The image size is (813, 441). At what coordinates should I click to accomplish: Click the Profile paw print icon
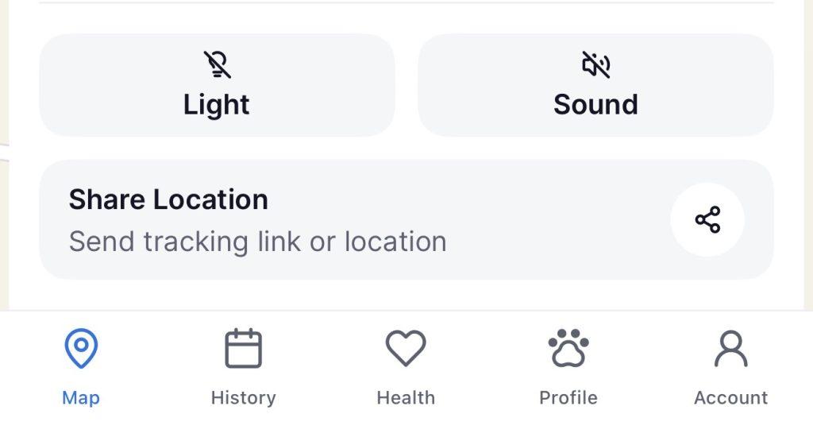tap(568, 349)
